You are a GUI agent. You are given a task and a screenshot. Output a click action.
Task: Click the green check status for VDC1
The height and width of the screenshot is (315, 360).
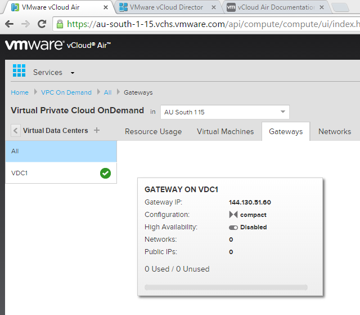(105, 173)
